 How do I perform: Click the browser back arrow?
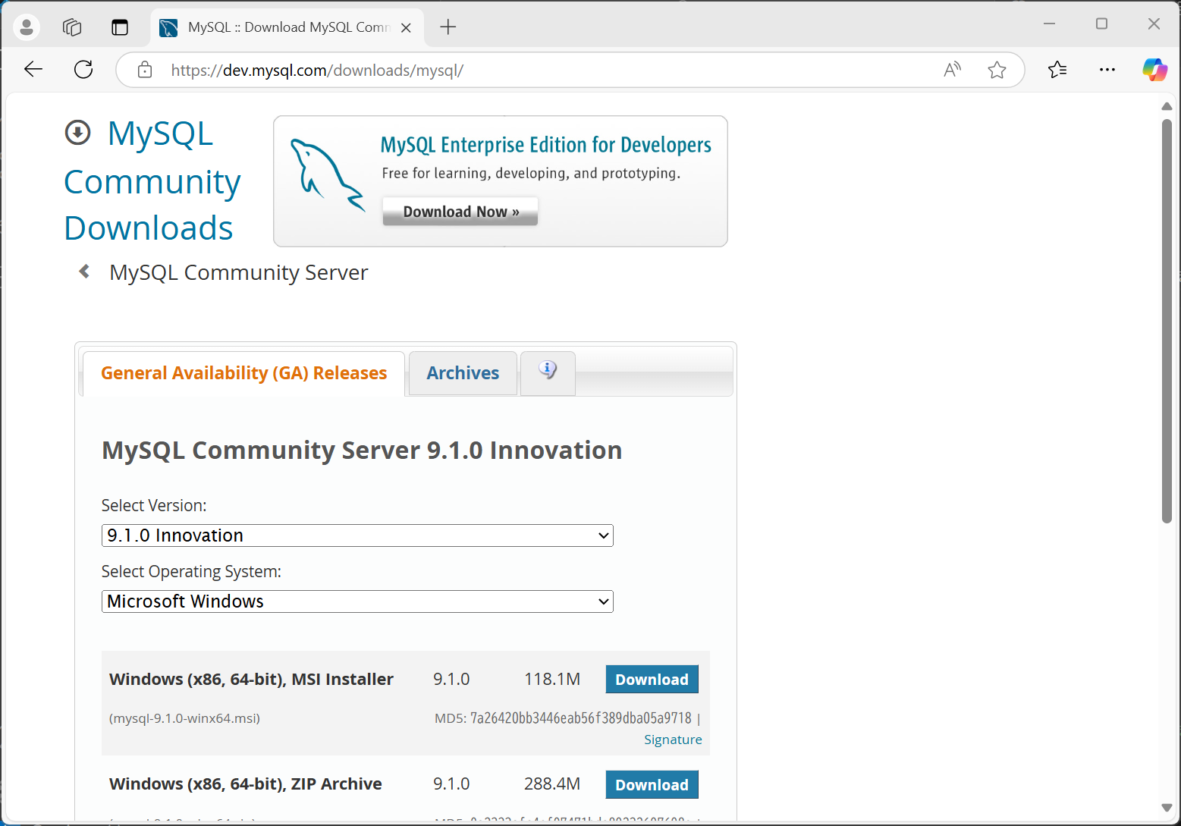(33, 70)
